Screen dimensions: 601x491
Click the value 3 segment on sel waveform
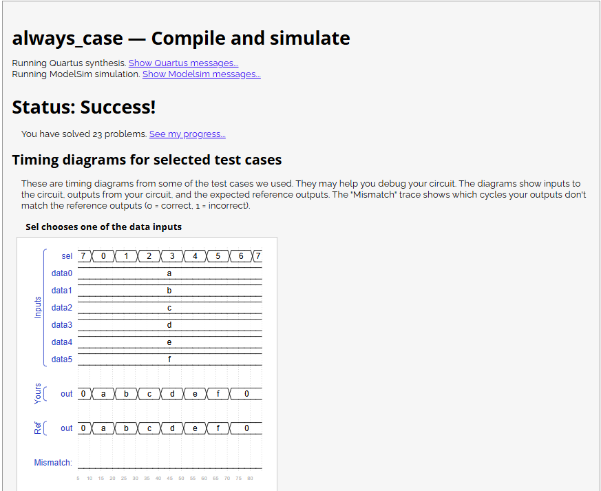coord(171,255)
